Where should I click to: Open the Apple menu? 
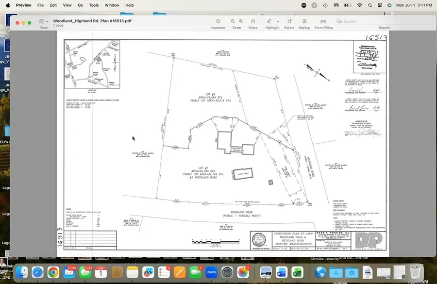coord(8,5)
